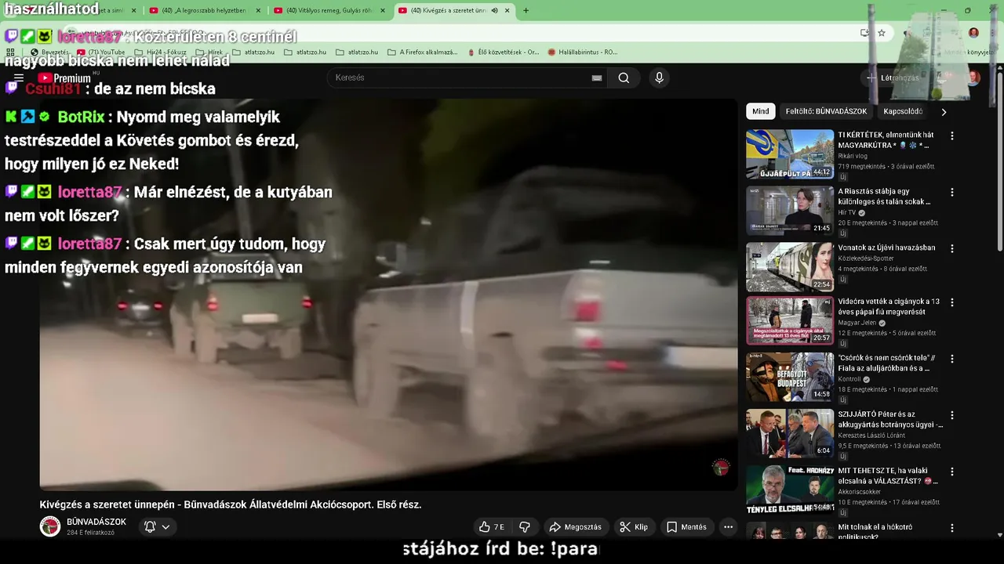Open a new browser tab

[526, 10]
